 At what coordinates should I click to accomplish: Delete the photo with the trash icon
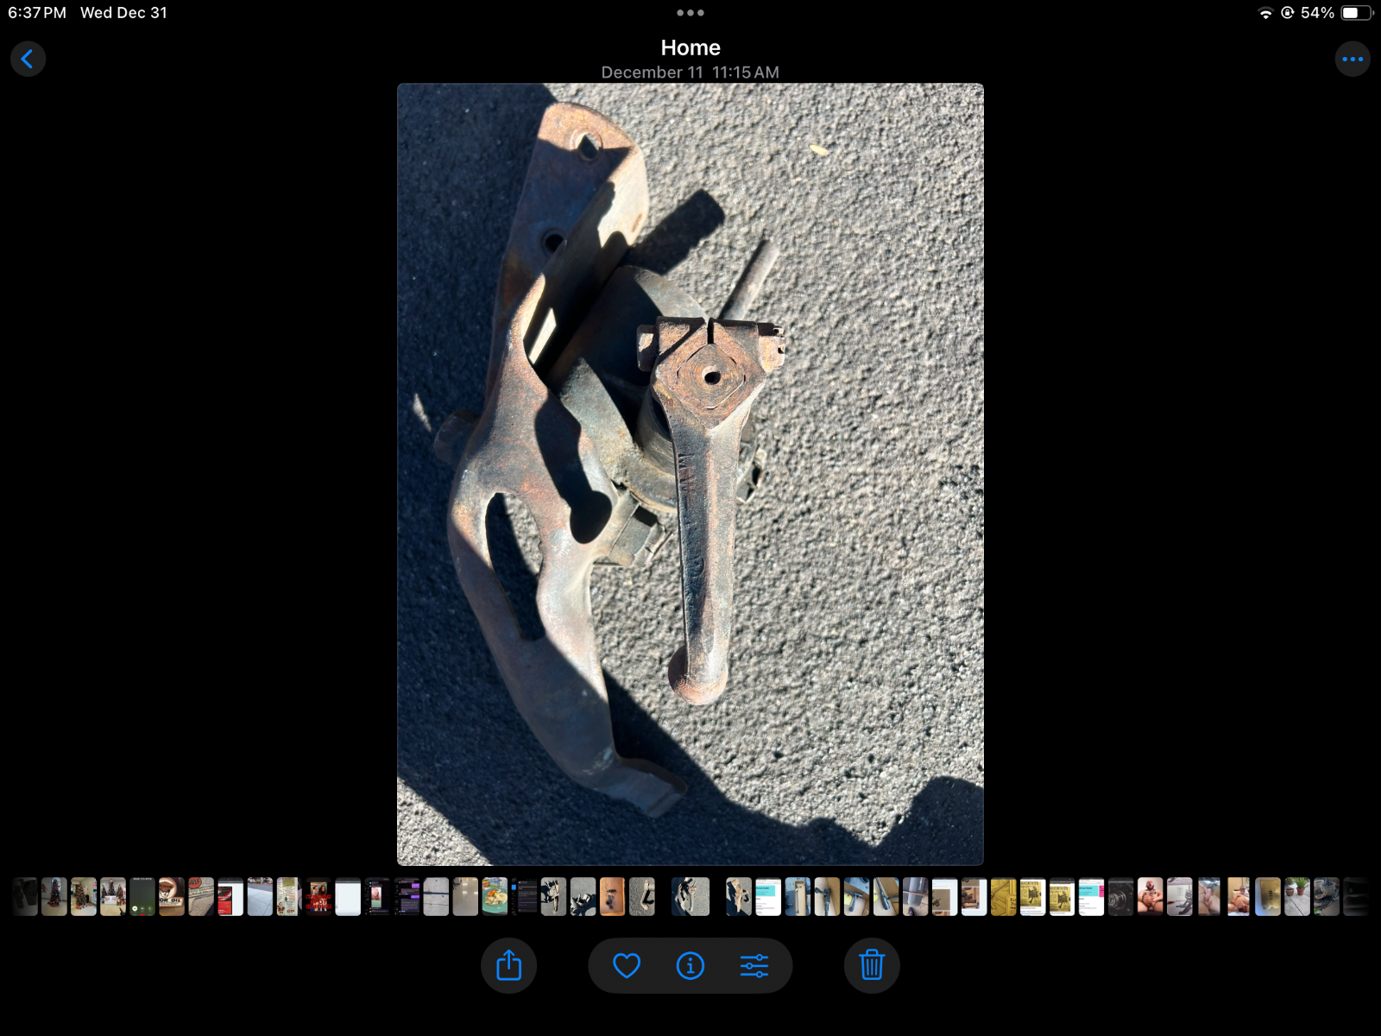pos(872,965)
